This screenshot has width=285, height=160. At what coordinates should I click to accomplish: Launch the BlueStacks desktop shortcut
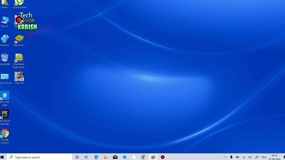(x=19, y=40)
